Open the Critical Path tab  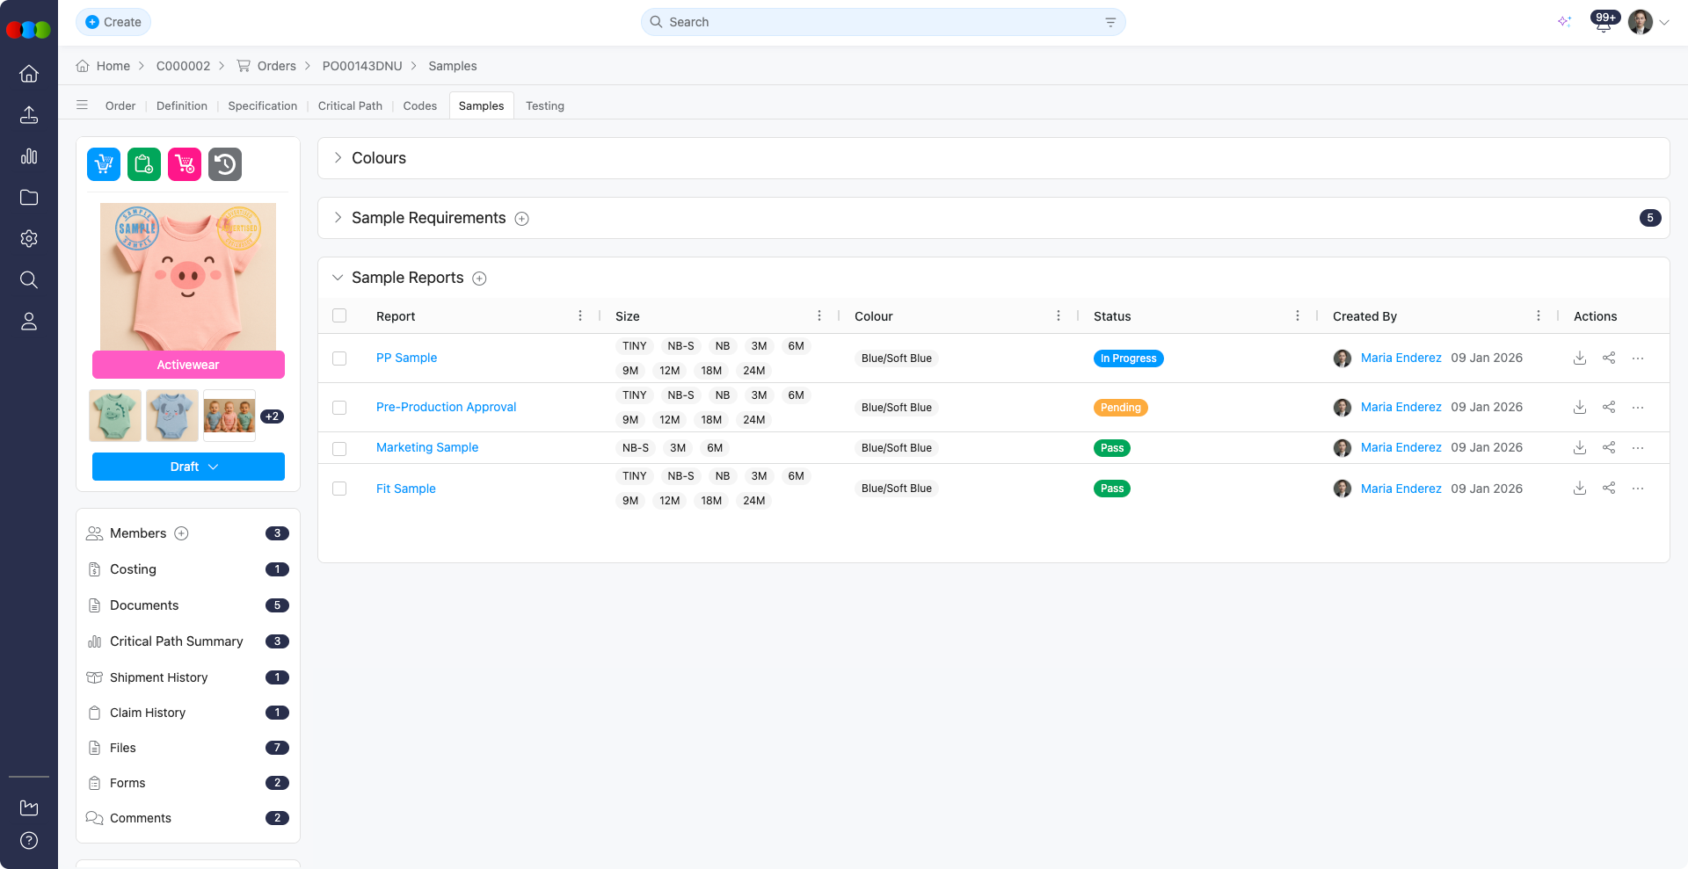[350, 105]
